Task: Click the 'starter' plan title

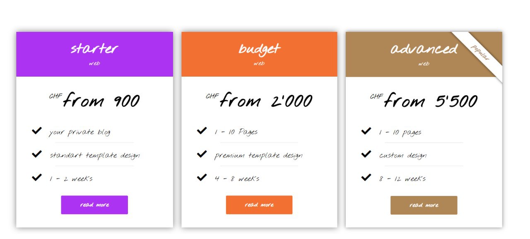Action: (94, 48)
